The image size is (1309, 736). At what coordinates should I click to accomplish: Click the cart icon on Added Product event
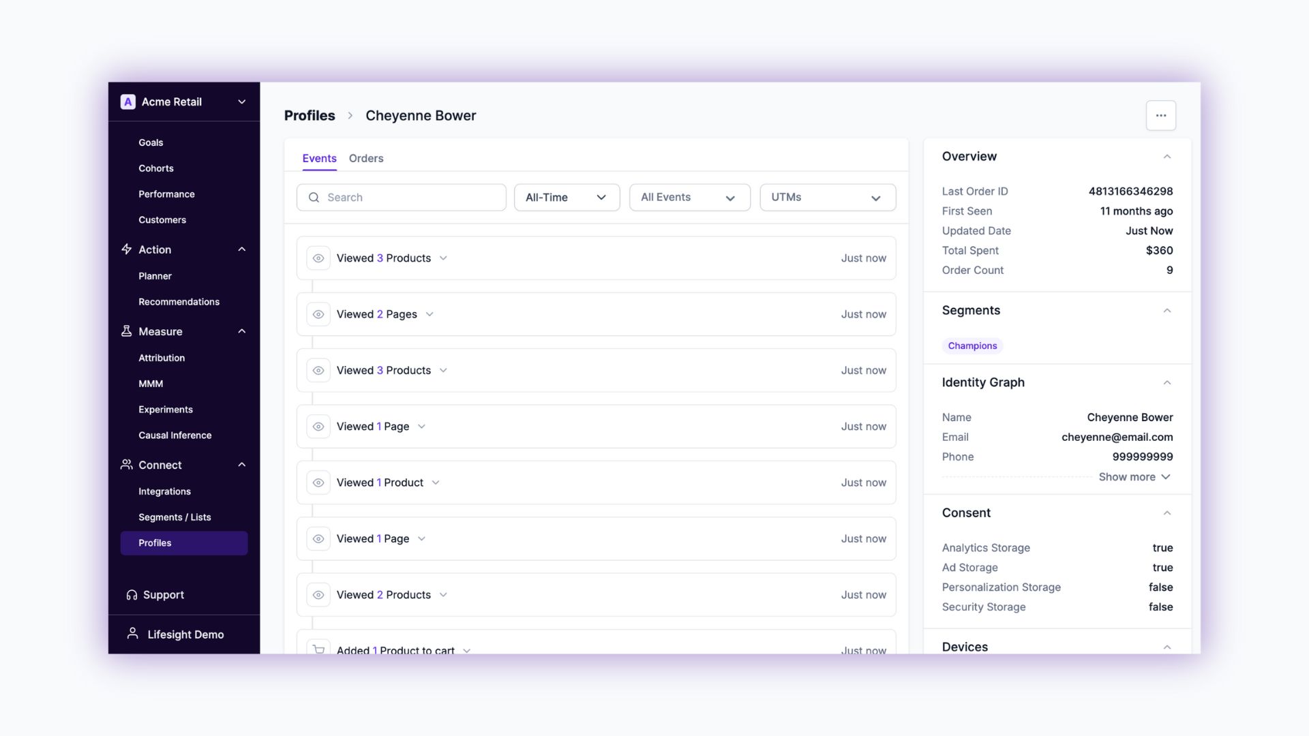[318, 648]
